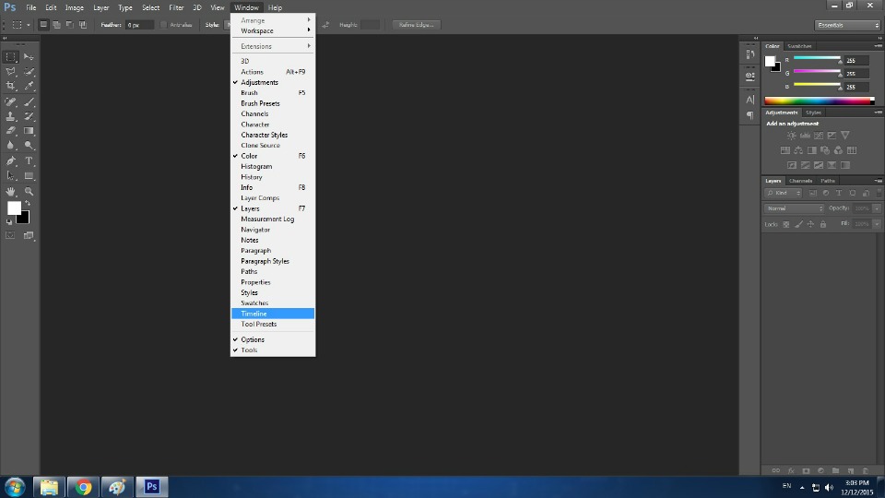The image size is (885, 498).
Task: Select the Quick Selection tool
Action: (29, 72)
